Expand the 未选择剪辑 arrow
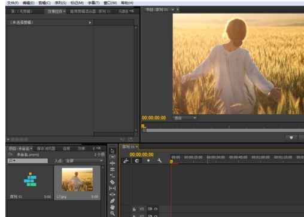Image resolution: width=304 pixels, height=217 pixels. pos(90,23)
